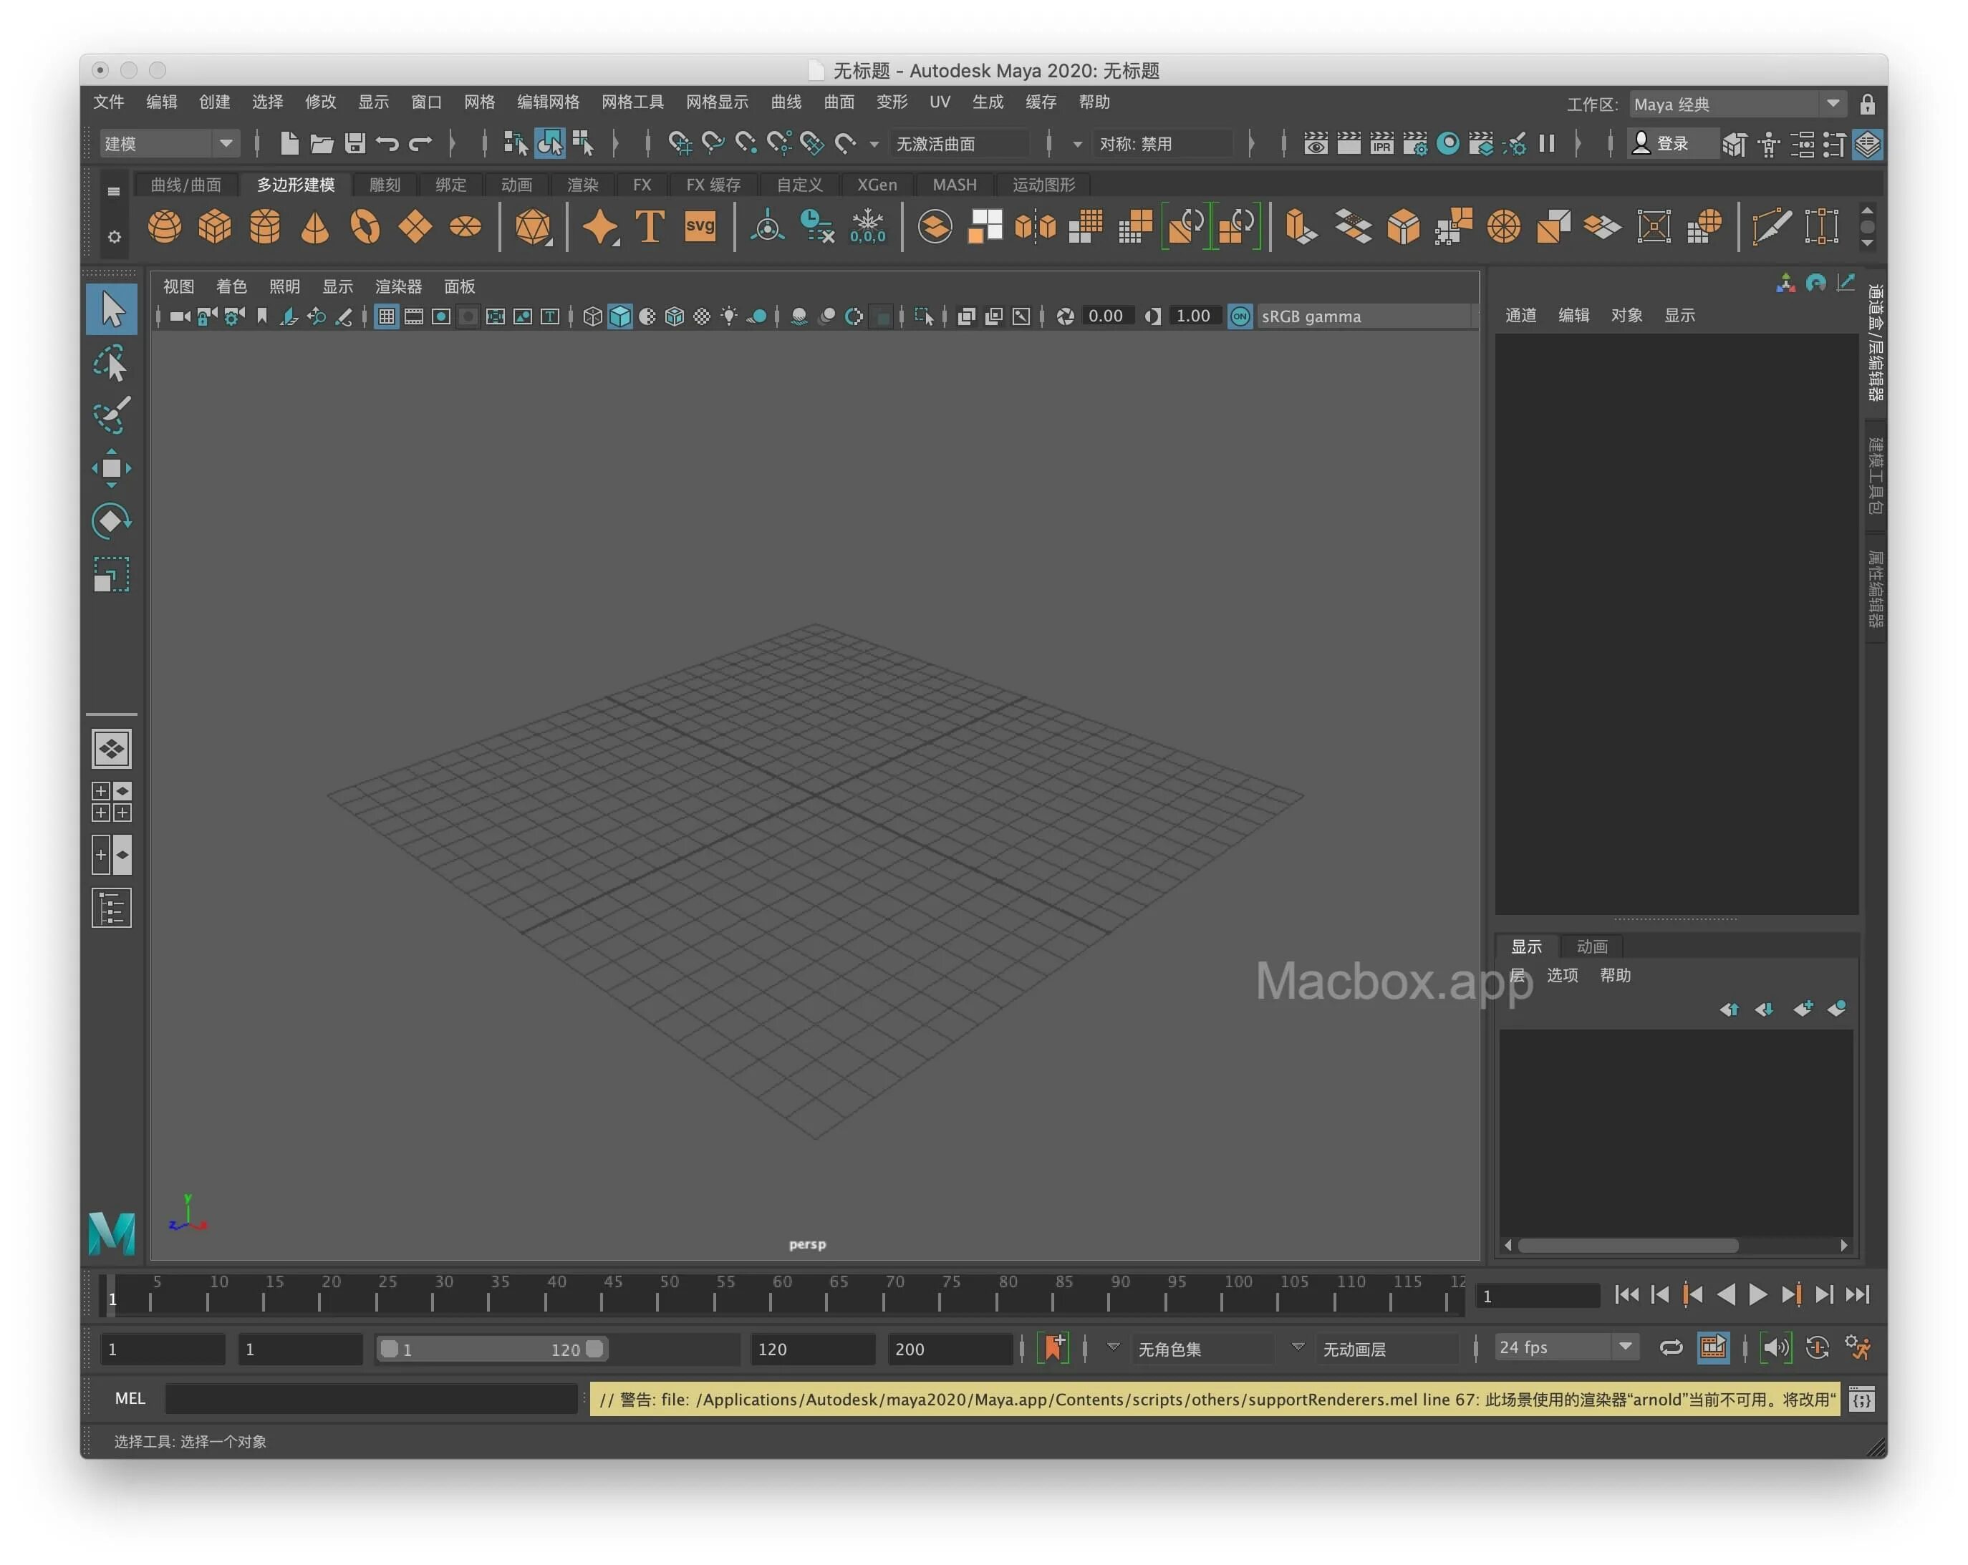Screen dimensions: 1968x1565
Task: Select the Move tool in toolbox
Action: point(111,468)
